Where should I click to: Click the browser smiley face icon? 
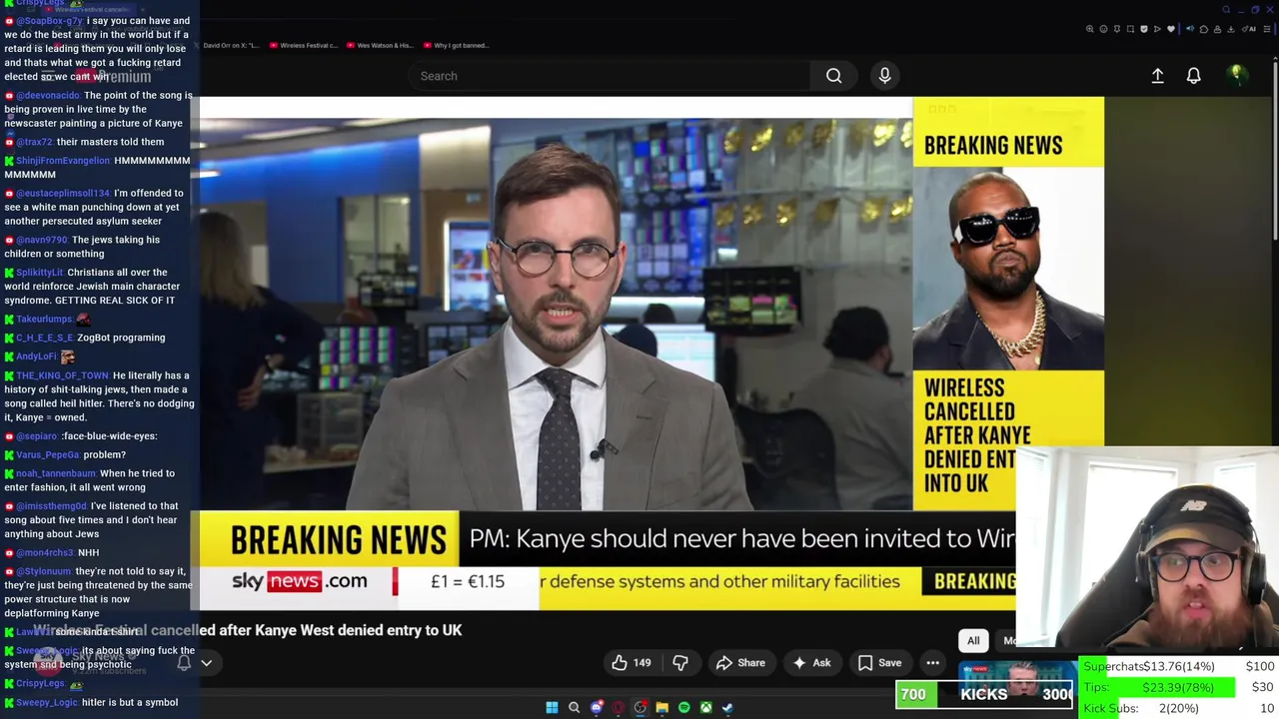(1103, 29)
